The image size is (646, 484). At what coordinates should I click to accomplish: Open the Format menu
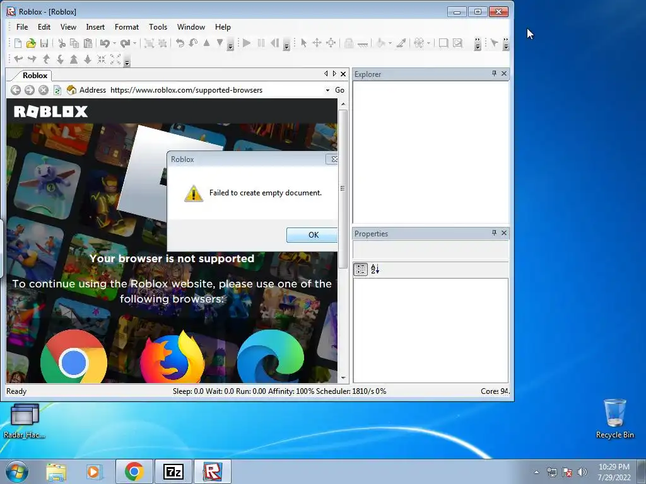point(126,26)
